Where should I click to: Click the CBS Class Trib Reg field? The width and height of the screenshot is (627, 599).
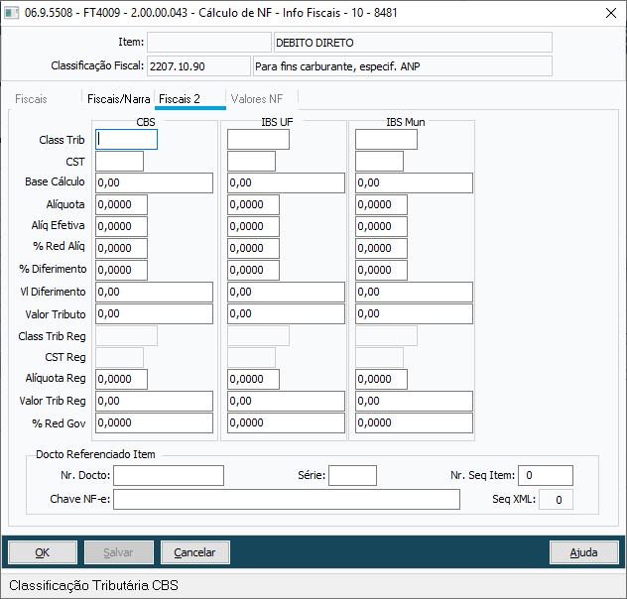tap(126, 335)
